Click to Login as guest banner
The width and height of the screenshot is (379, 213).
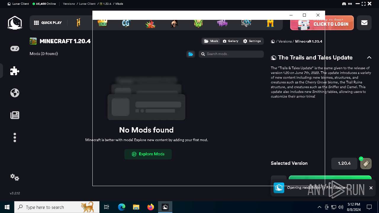coord(322,23)
